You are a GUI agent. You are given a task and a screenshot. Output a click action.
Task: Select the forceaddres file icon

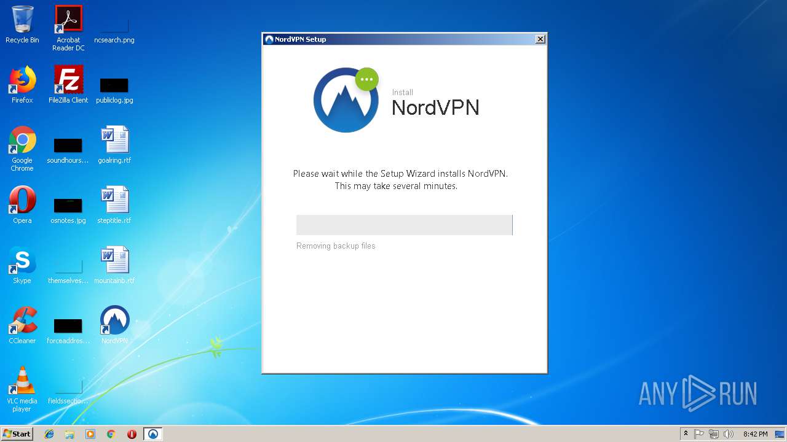68,330
